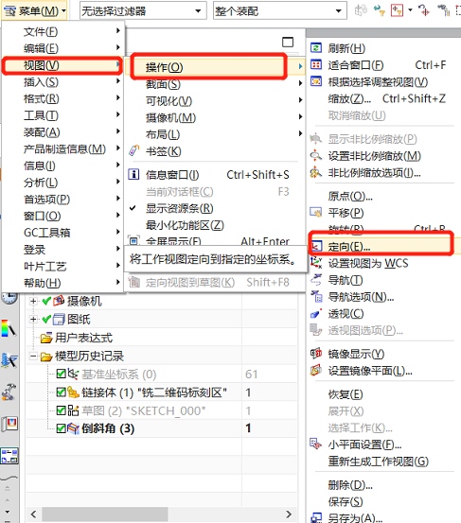Screen dimensions: 461x523
Task: Select the 平移(P) pan icon
Action: 316,213
